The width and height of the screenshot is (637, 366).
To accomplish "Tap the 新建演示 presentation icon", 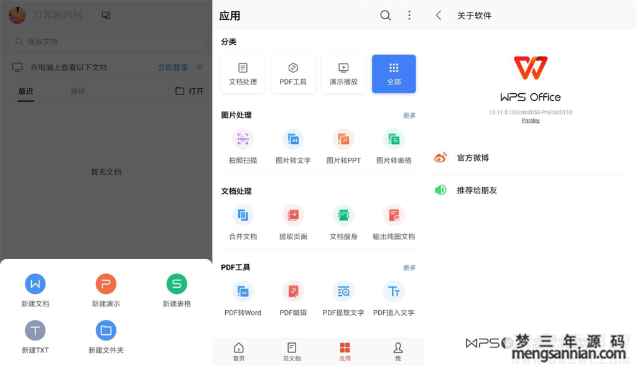I will [x=106, y=284].
